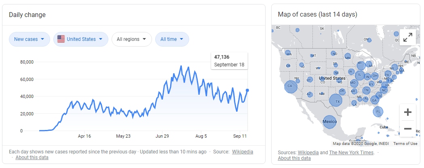This screenshot has height=168, width=424.
Task: Open About this data under map
Action: (294, 158)
